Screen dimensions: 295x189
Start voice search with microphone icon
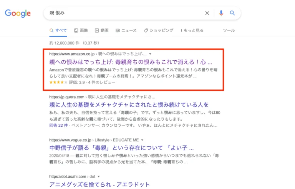[x=221, y=13]
